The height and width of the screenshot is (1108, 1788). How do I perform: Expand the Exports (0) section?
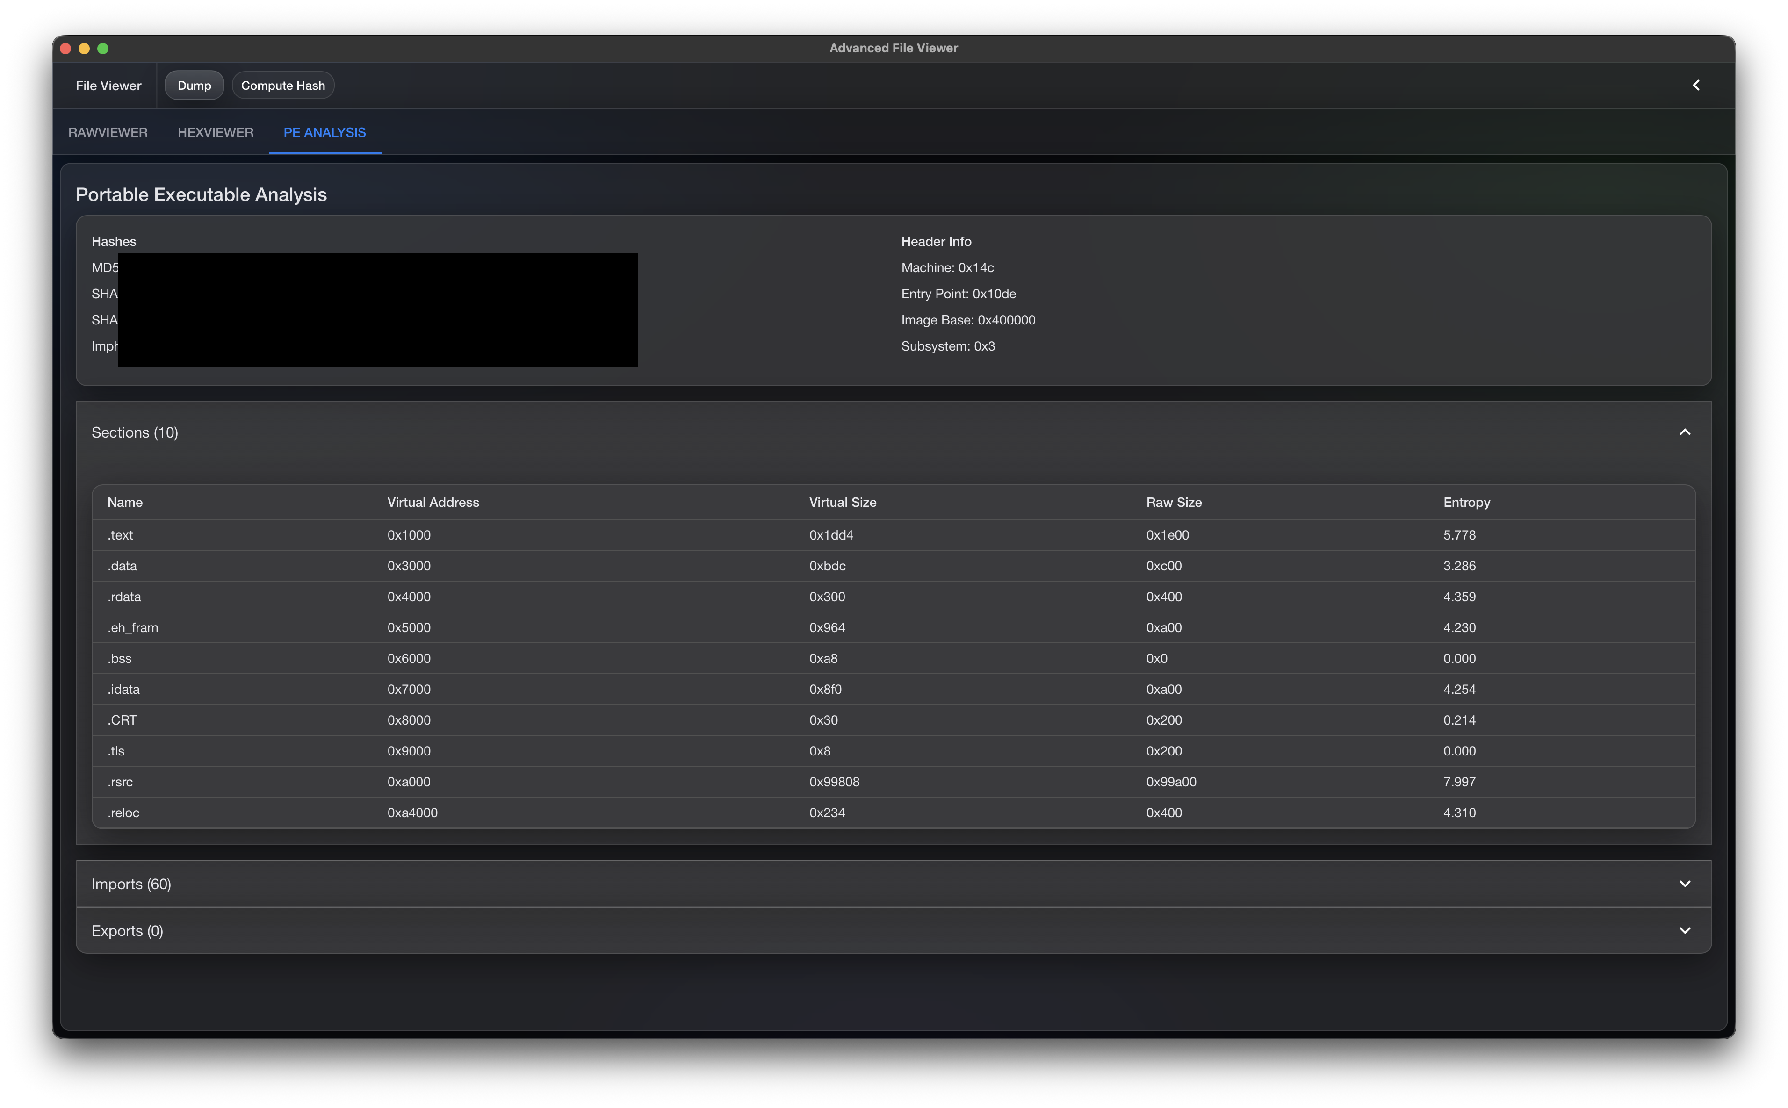(1684, 931)
